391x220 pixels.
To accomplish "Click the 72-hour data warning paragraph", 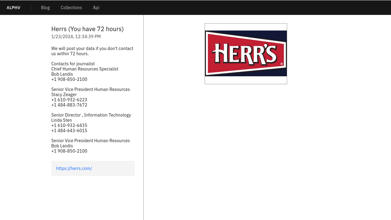I will pos(92,51).
